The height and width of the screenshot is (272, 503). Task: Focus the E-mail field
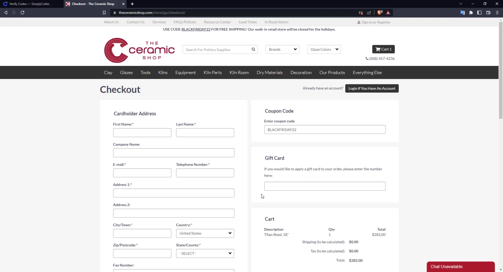[x=142, y=173]
